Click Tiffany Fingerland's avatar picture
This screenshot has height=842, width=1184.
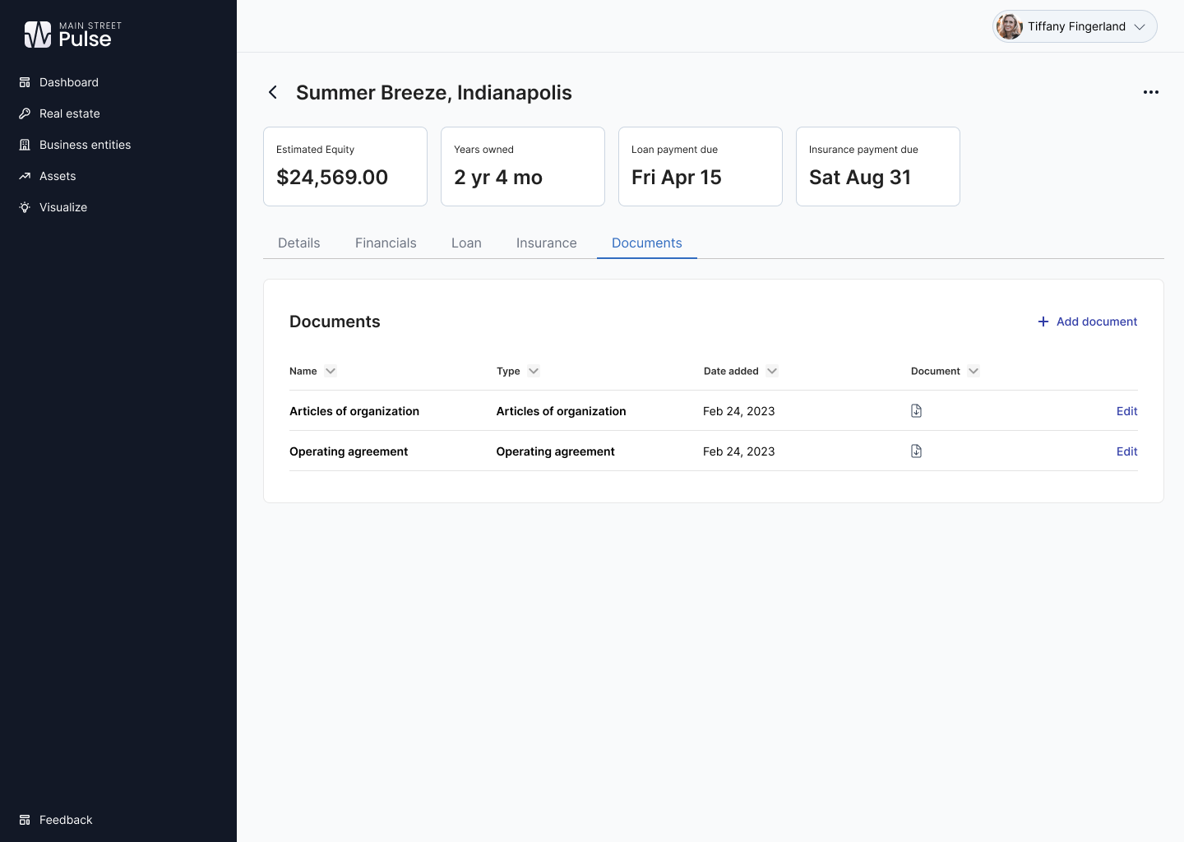coord(1009,26)
